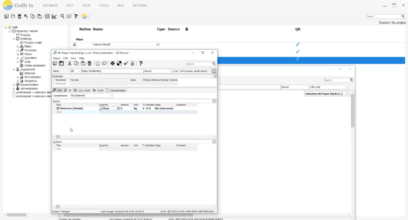Click the document icon beside the process type dropdown
Viewport: 408px width, 220px height.
point(214,71)
